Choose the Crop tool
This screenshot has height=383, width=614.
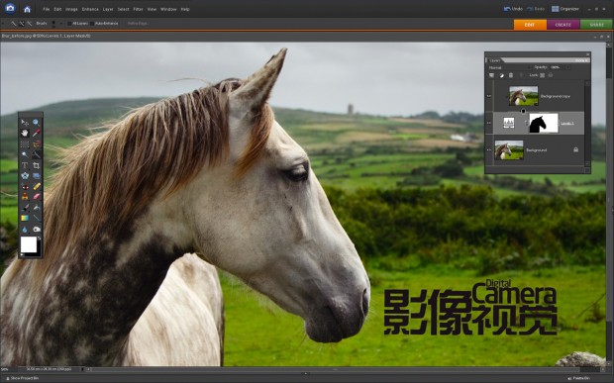pyautogui.click(x=36, y=165)
